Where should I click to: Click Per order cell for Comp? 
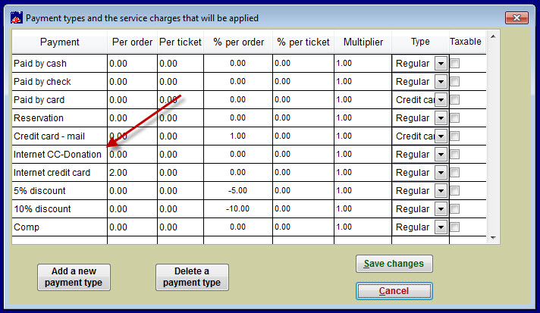coord(132,227)
